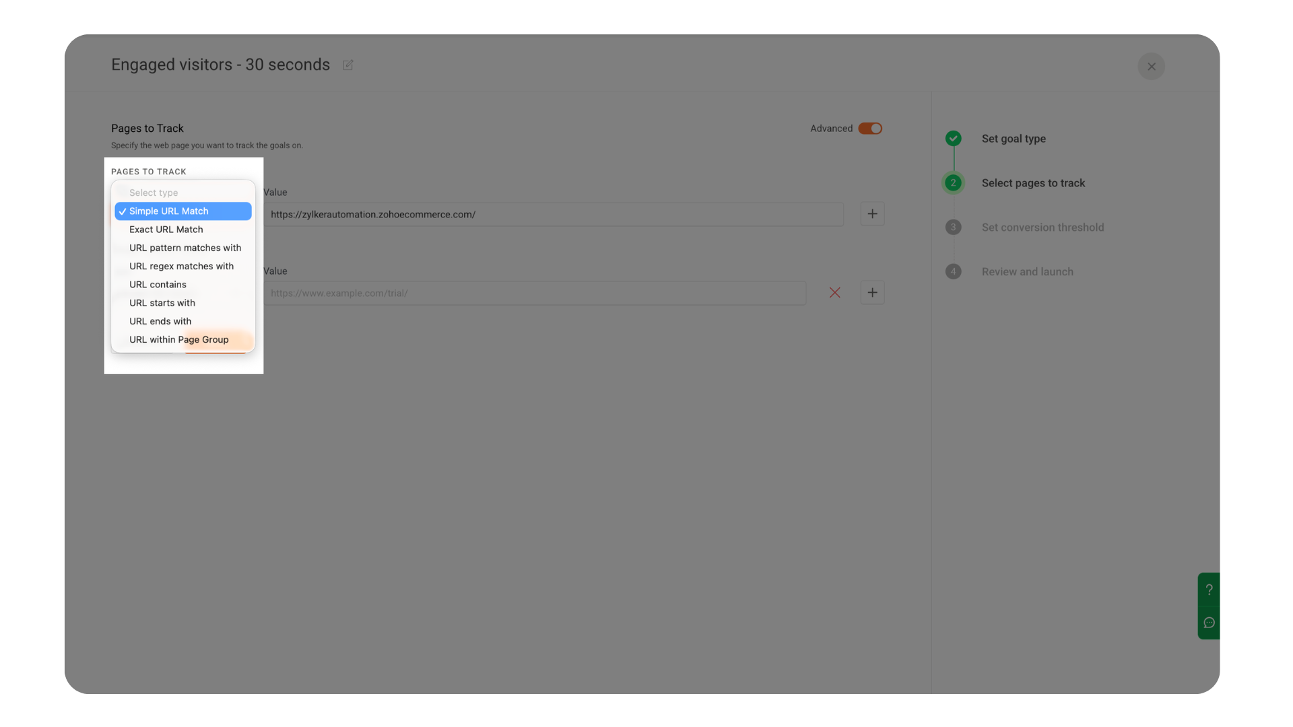Viewport: 1293px width, 727px height.
Task: Click the edit goal name pencil icon
Action: [347, 65]
